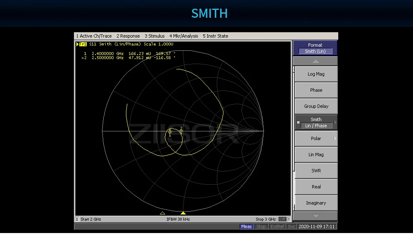Select marker 1 on Smith chart trace
The height and width of the screenshot is (238, 413).
[x=170, y=131]
